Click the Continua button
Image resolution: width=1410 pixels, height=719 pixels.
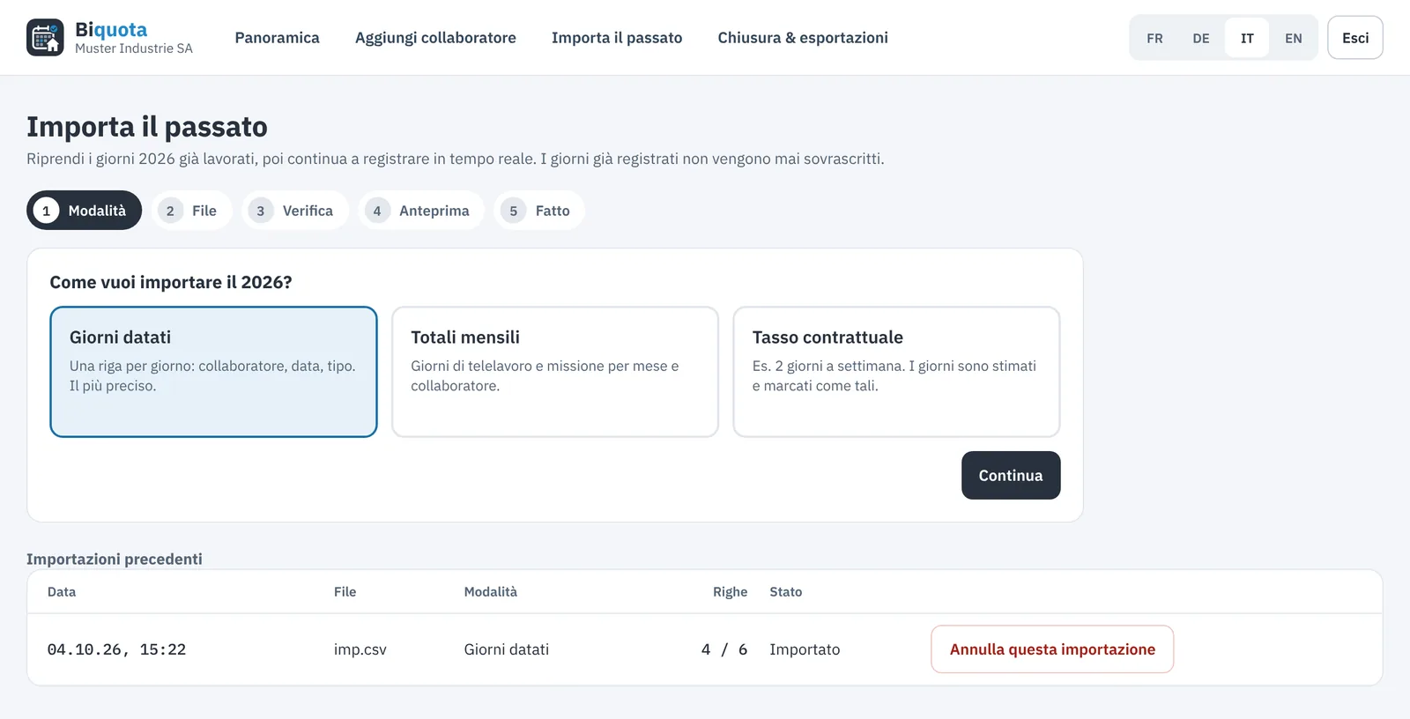point(1011,476)
